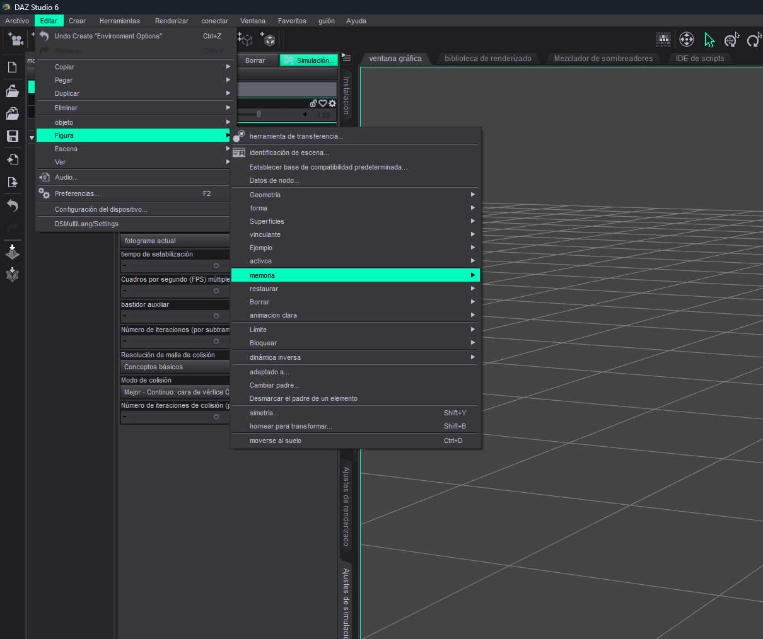763x639 pixels.
Task: Switch to IDE de scripts tab
Action: click(700, 59)
